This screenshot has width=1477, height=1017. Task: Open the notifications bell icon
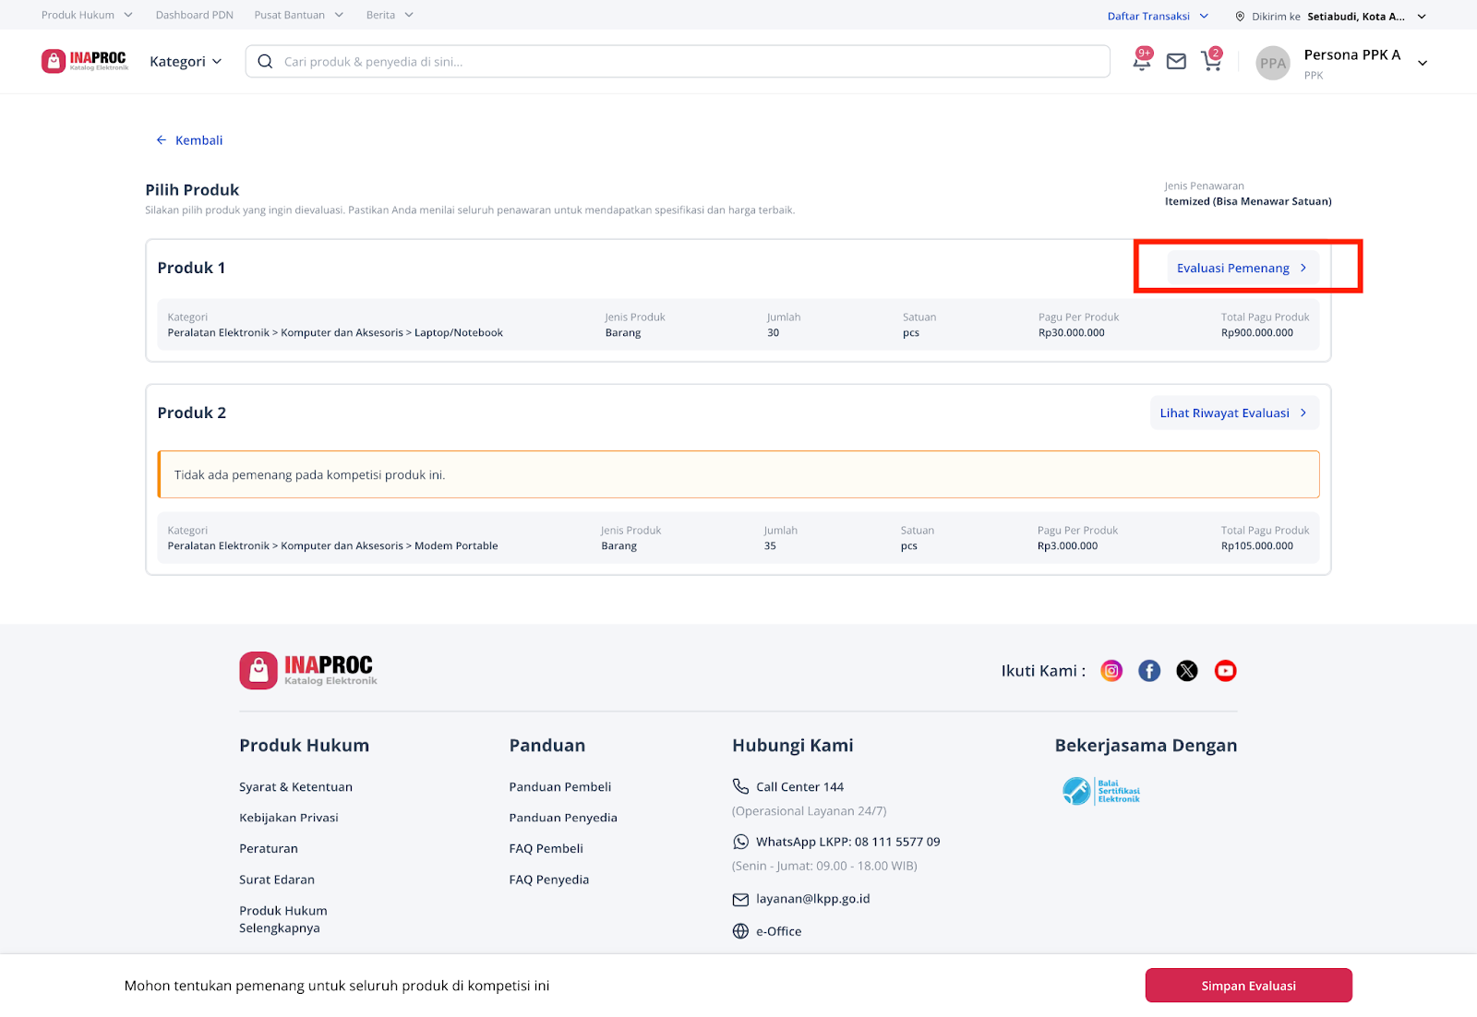(x=1142, y=62)
